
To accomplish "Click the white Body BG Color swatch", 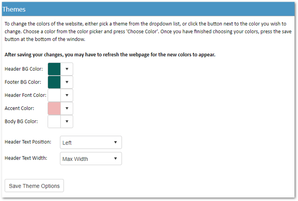I will coord(54,121).
